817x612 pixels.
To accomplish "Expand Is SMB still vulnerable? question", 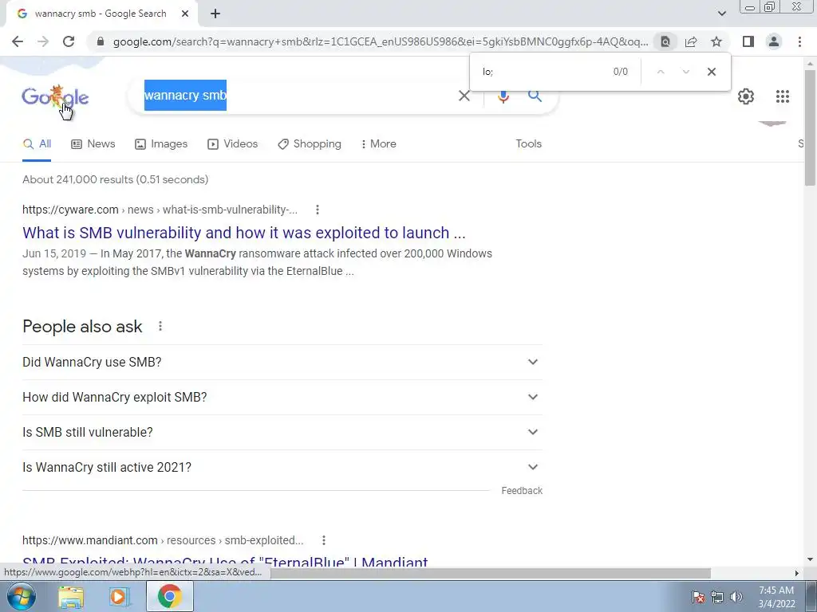I will point(282,433).
